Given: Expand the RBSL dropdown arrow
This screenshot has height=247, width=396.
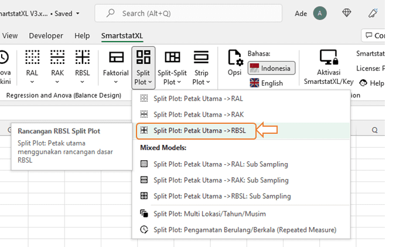Looking at the screenshot, I should pos(83,82).
